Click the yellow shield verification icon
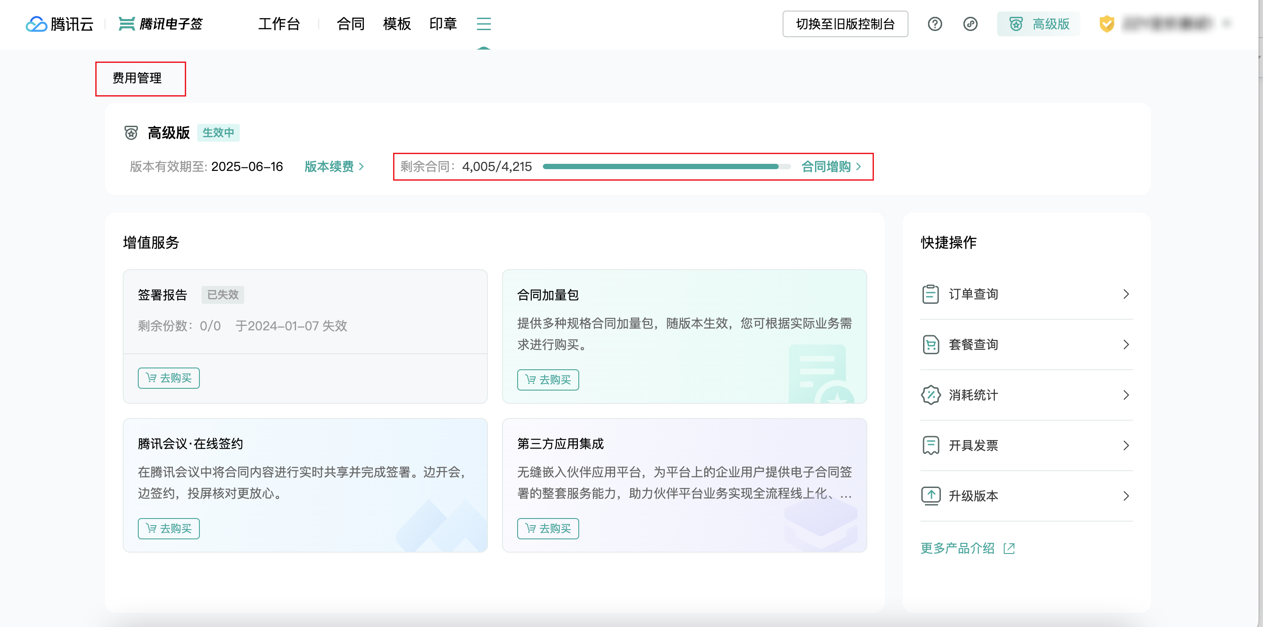This screenshot has height=627, width=1263. (x=1107, y=23)
